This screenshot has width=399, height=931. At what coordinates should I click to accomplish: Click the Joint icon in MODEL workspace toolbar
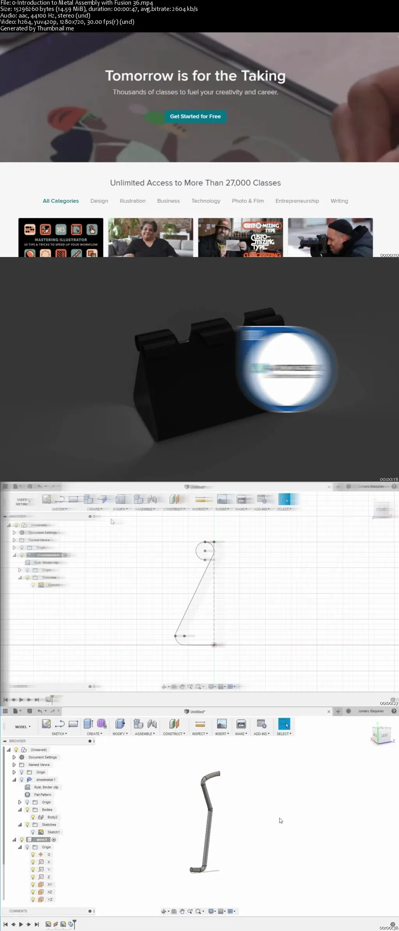(152, 724)
